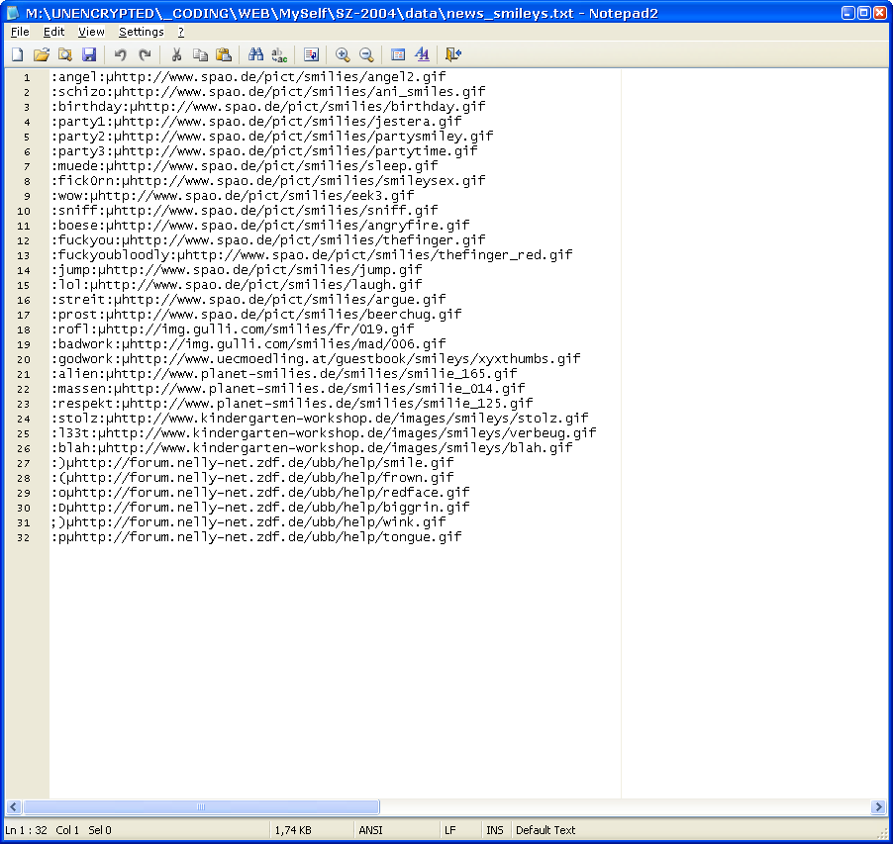
Task: Cut selection using the scissors icon
Action: [176, 54]
